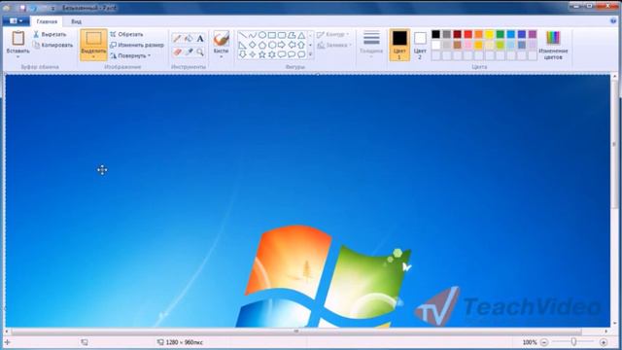Click the Кисти brush icon
This screenshot has width=622, height=350.
pyautogui.click(x=221, y=39)
